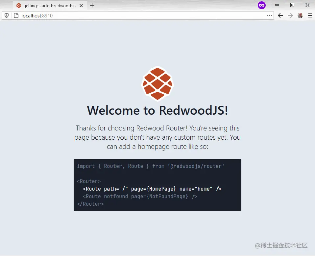Viewport: 315px width, 256px height.
Task: Close the getting-started-redwood-js tab
Action: click(x=81, y=5)
